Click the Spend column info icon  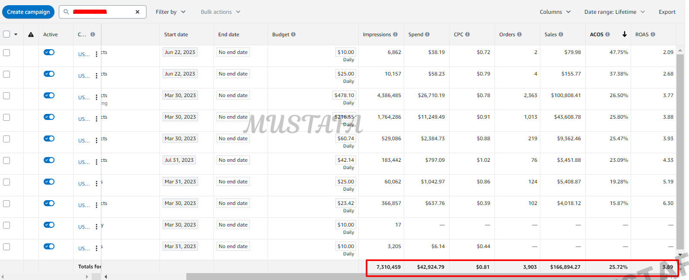(427, 35)
